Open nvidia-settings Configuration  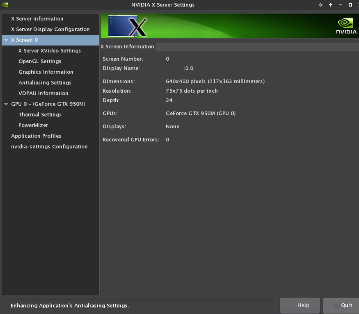pos(49,147)
